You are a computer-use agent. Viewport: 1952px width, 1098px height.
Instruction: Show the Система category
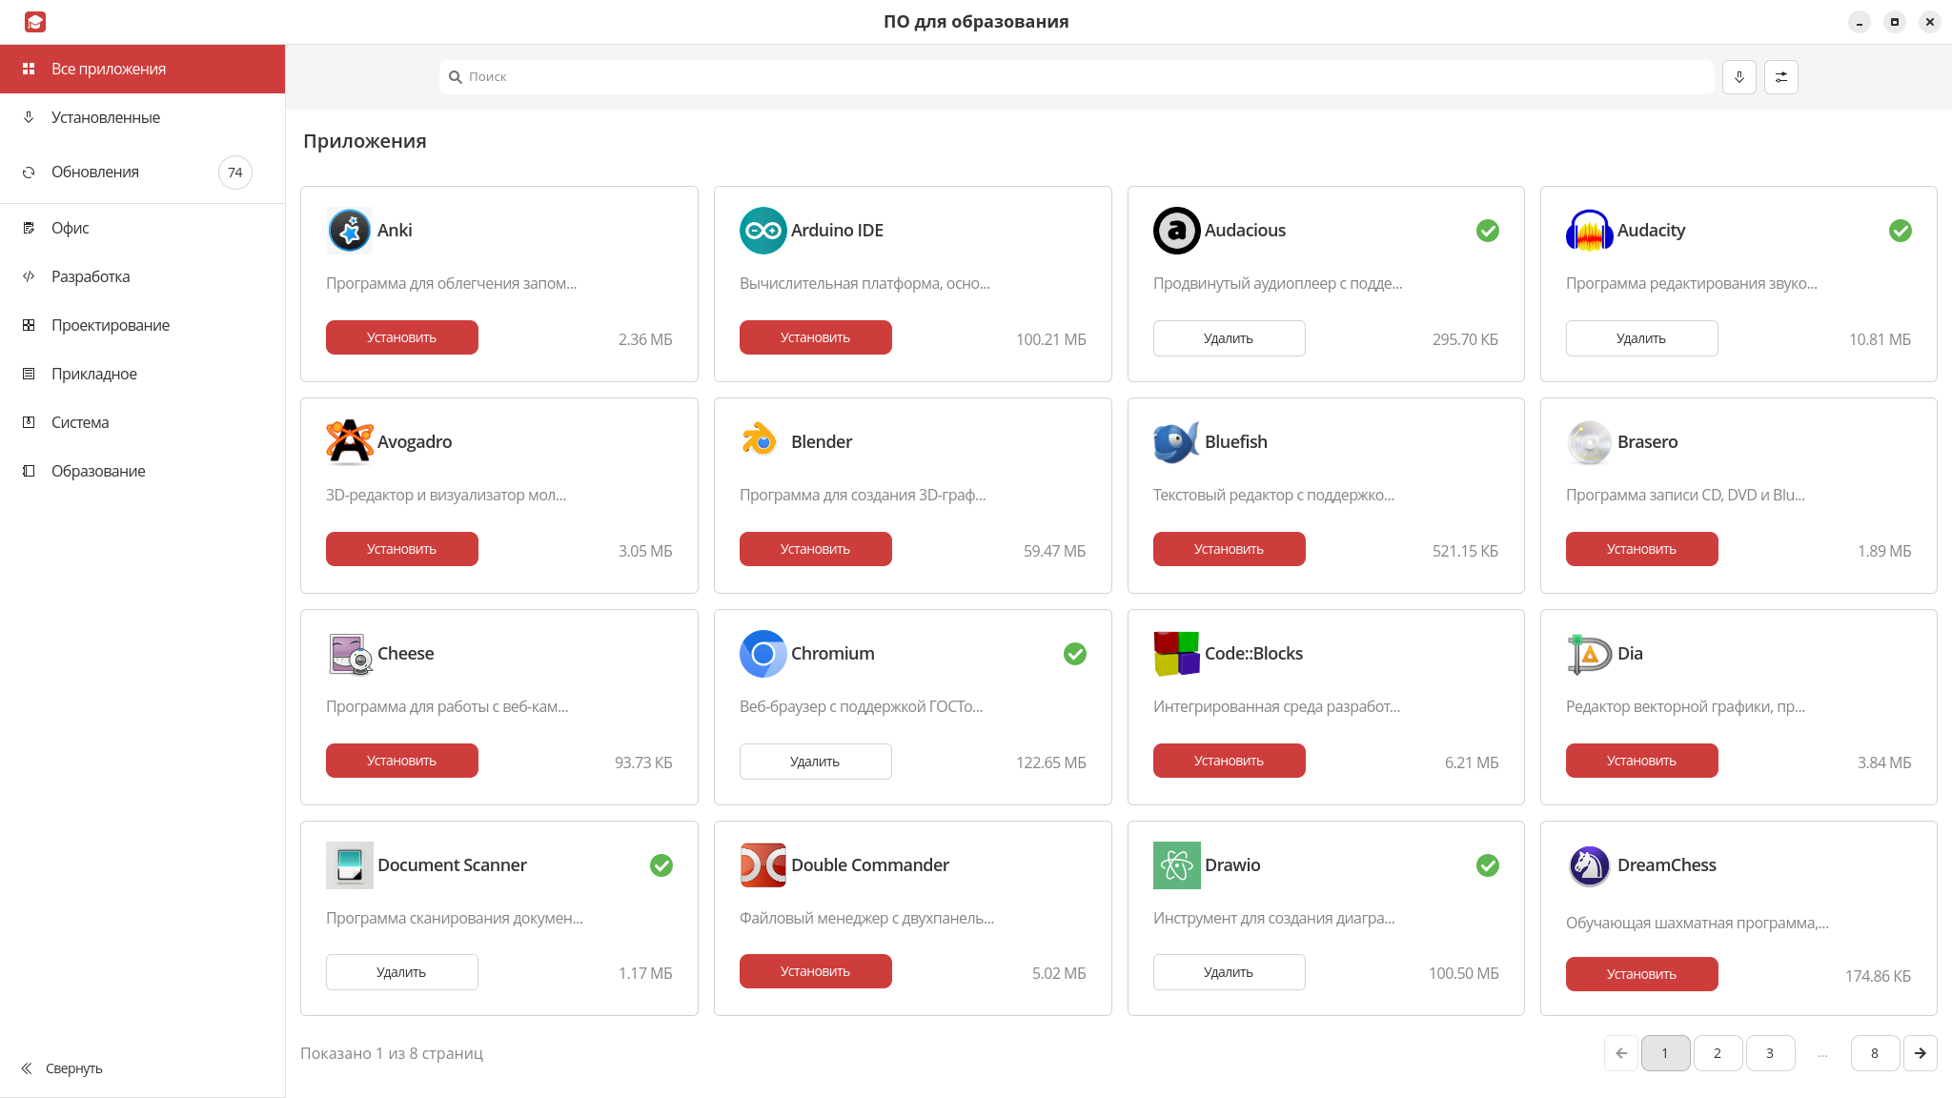pyautogui.click(x=142, y=422)
